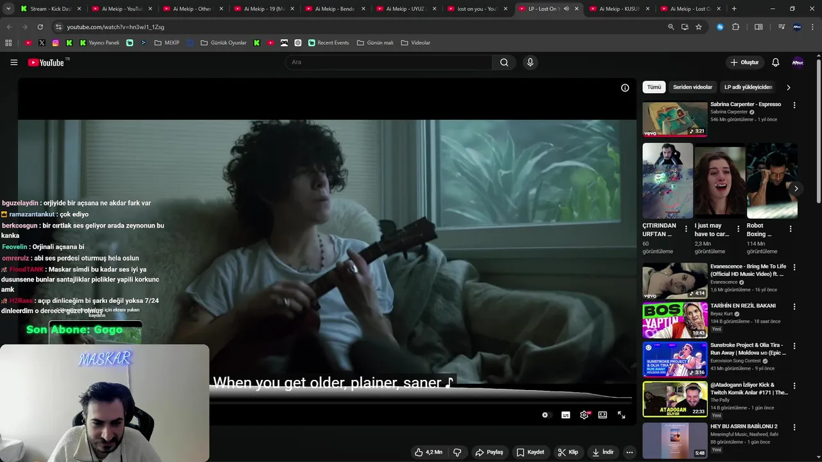The width and height of the screenshot is (822, 462).
Task: Toggle subtitles/CC in the player
Action: tap(565, 415)
